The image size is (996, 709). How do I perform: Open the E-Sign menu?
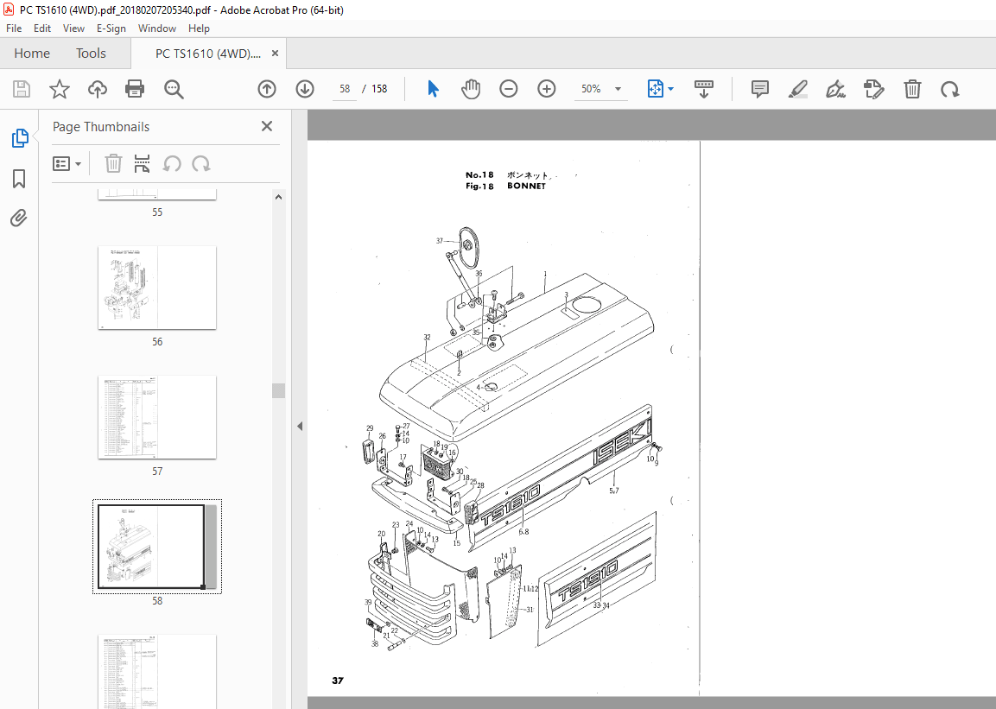111,28
